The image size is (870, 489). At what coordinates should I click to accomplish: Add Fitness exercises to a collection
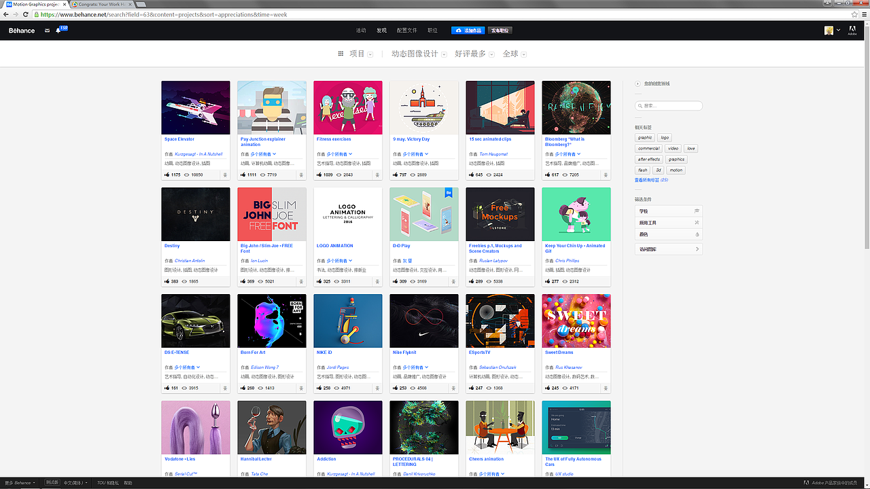tap(377, 175)
